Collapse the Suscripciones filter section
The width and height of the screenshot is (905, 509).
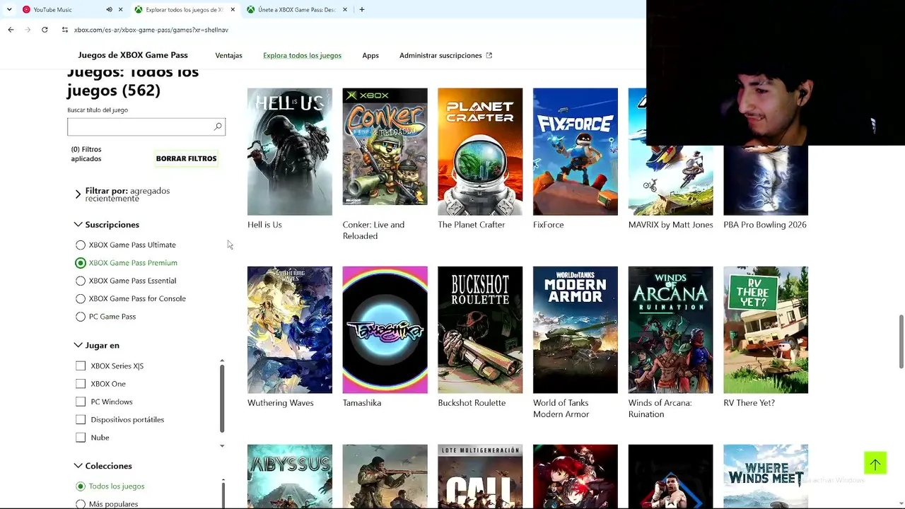107,225
